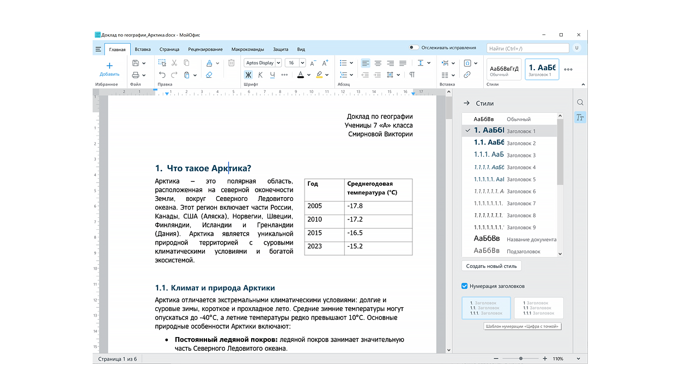Screen dimensions: 681x391
Task: Expand the Print options arrow
Action: click(x=144, y=75)
